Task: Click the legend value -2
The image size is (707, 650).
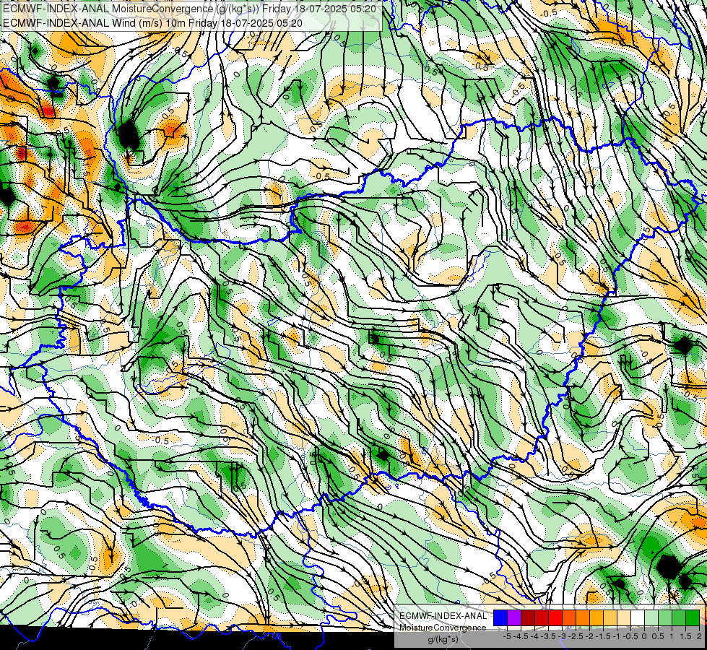Action: click(x=589, y=636)
